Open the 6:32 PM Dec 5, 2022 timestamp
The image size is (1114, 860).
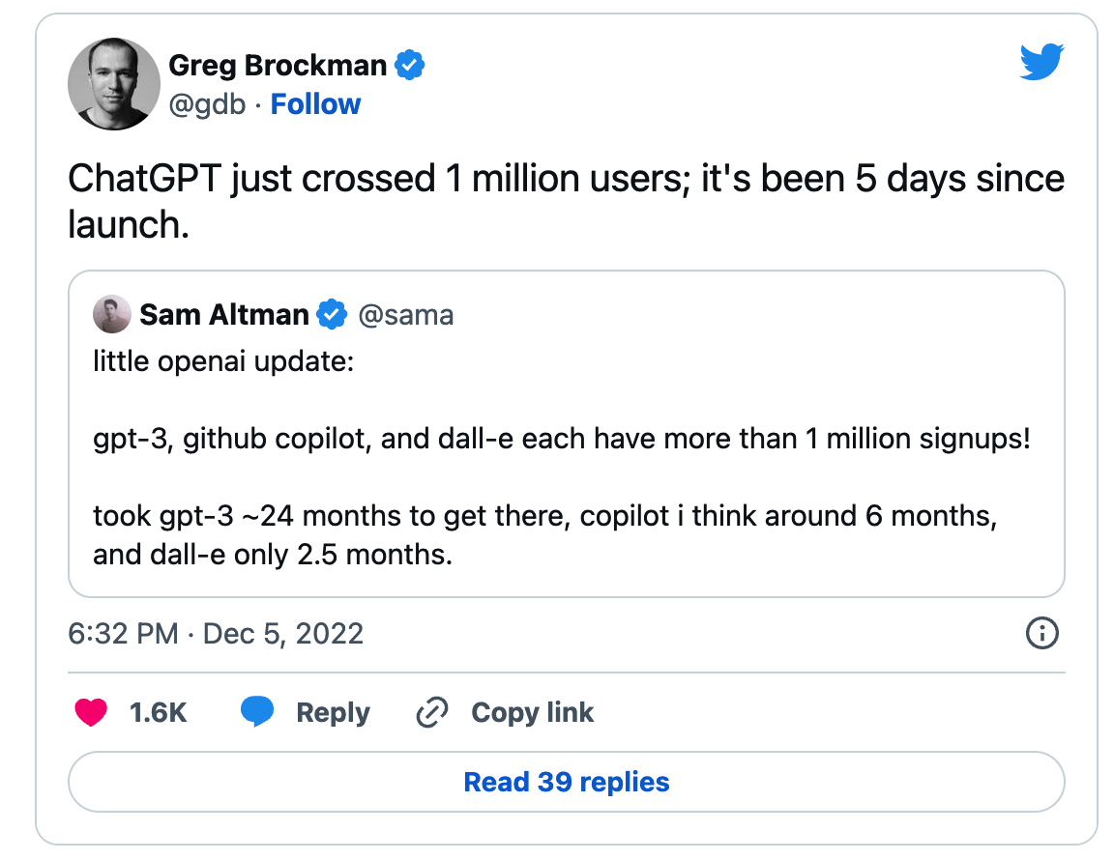coord(216,634)
